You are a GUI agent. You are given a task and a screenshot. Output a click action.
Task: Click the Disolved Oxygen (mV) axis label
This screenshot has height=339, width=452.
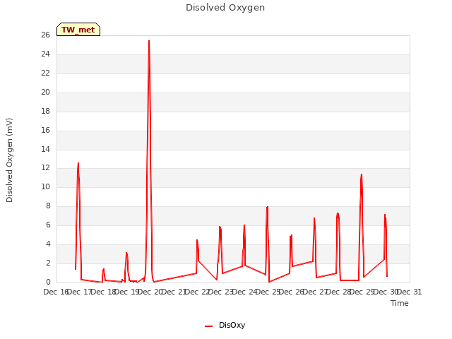[x=9, y=160]
